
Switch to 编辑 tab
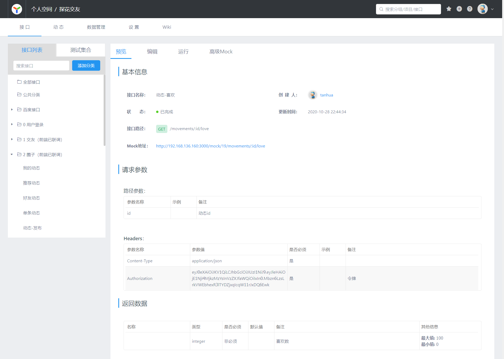[x=152, y=52]
